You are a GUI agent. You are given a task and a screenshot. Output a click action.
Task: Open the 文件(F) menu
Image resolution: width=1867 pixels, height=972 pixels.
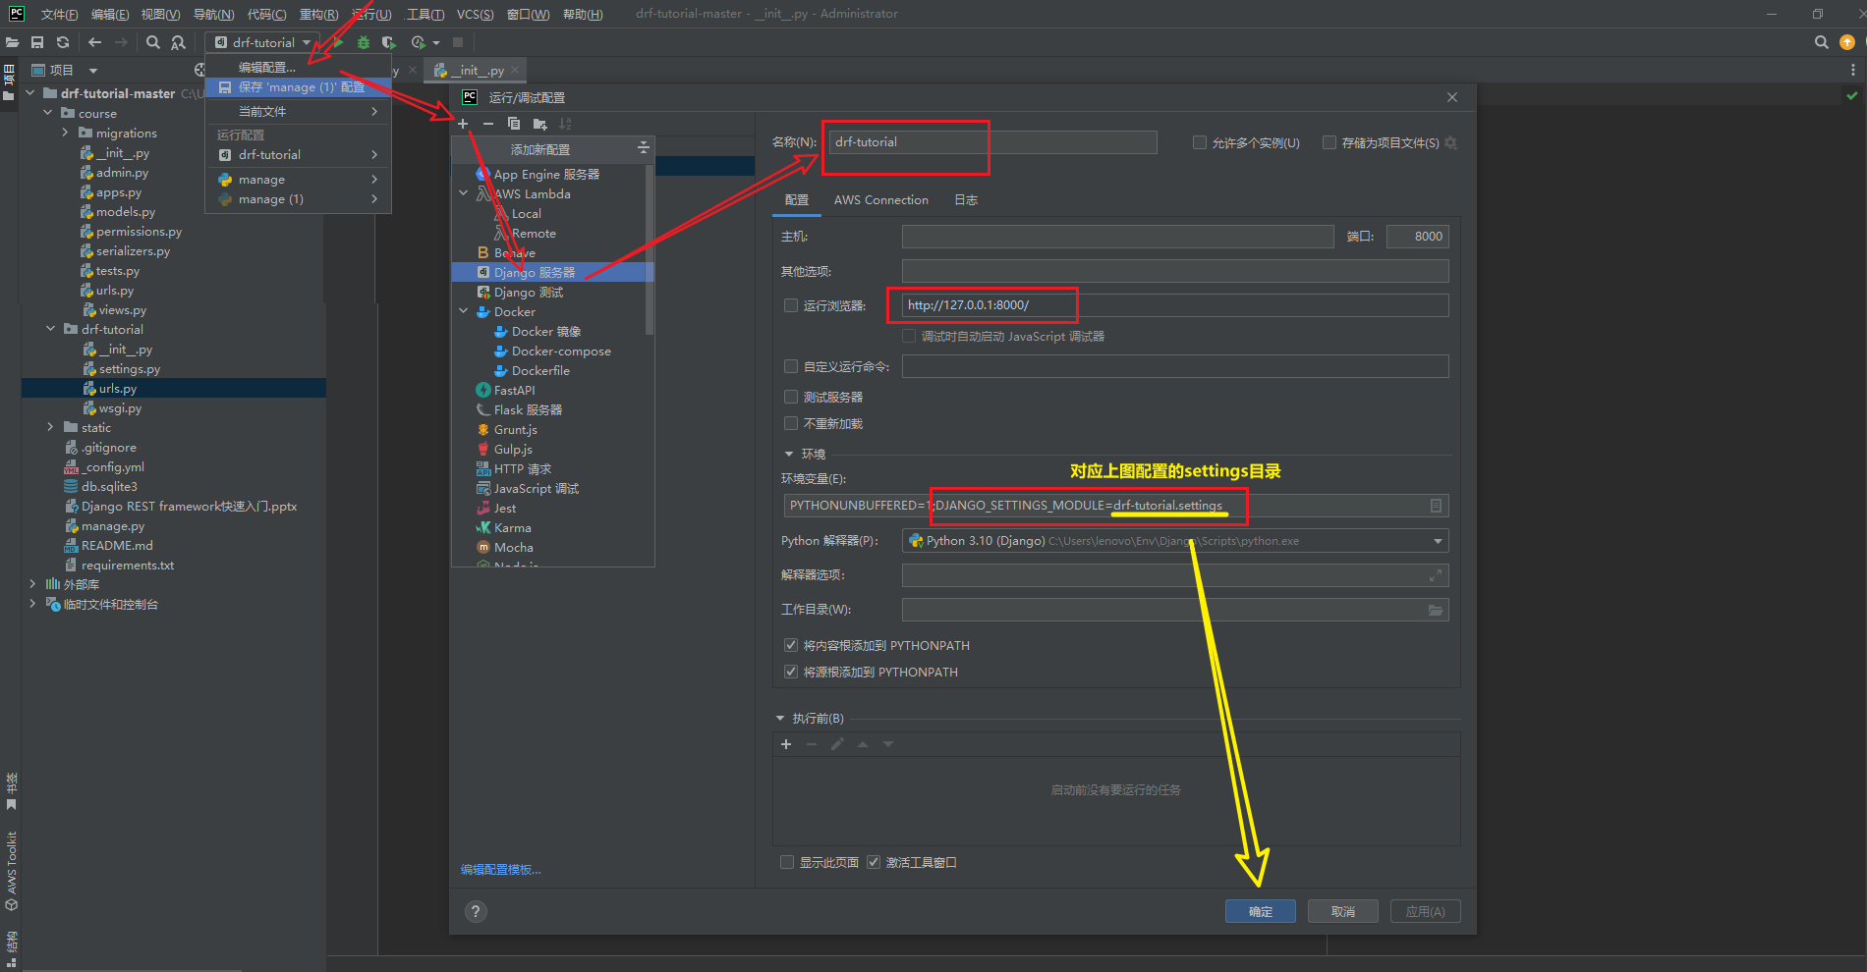coord(60,14)
